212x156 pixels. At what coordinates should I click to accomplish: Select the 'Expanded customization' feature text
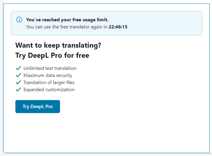(49, 90)
